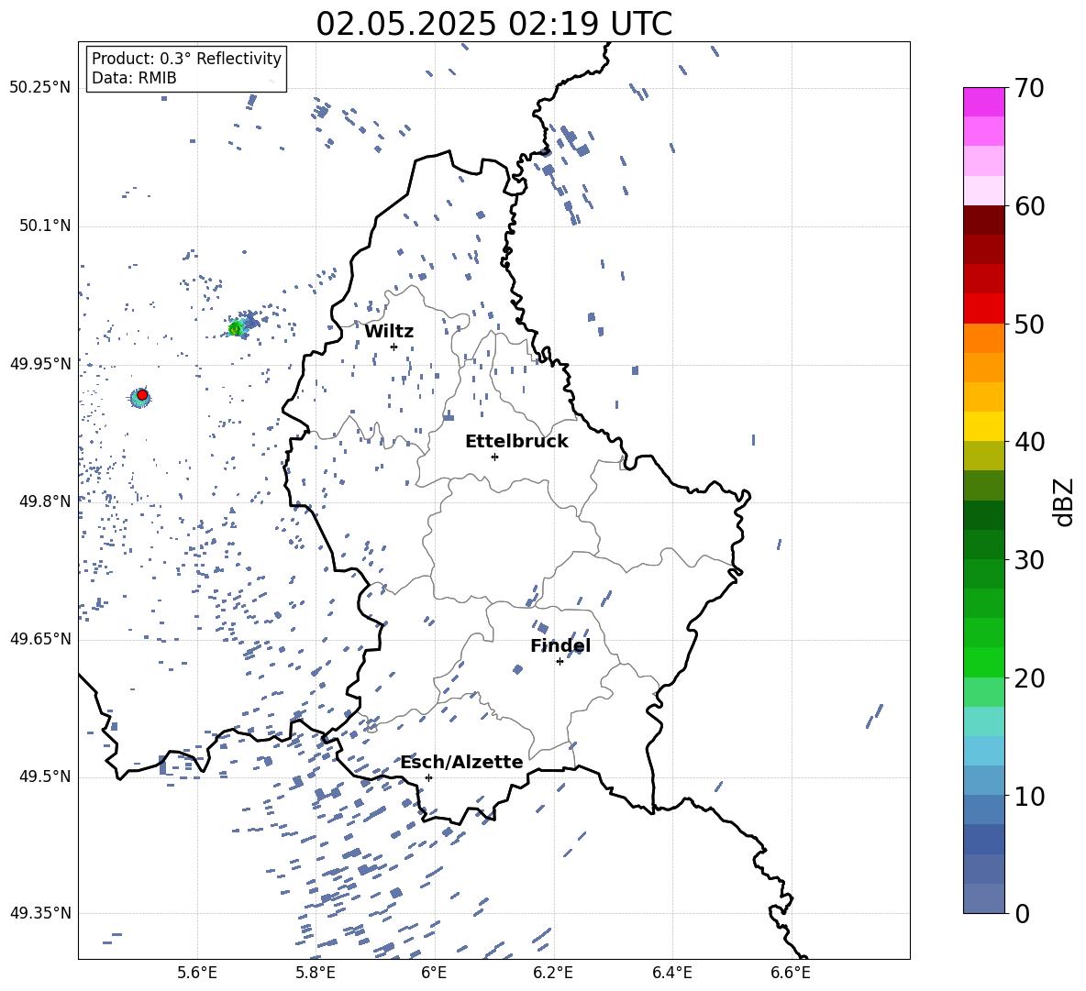Image resolution: width=1086 pixels, height=991 pixels.
Task: Click the 30 tick on colorbar
Action: [1029, 560]
